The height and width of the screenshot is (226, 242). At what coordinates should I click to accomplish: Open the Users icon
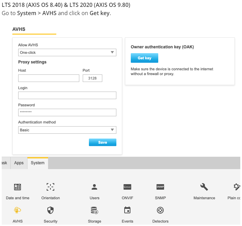[x=94, y=187]
